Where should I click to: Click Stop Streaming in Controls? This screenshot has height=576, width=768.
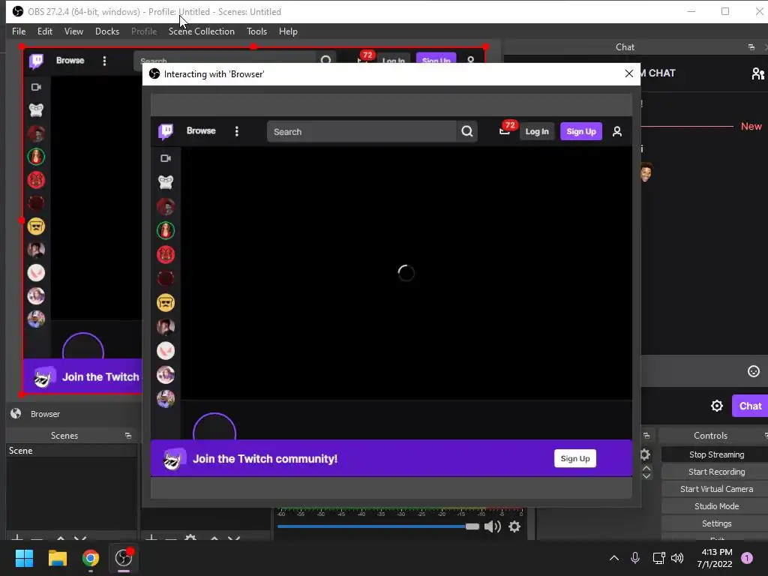(x=716, y=454)
